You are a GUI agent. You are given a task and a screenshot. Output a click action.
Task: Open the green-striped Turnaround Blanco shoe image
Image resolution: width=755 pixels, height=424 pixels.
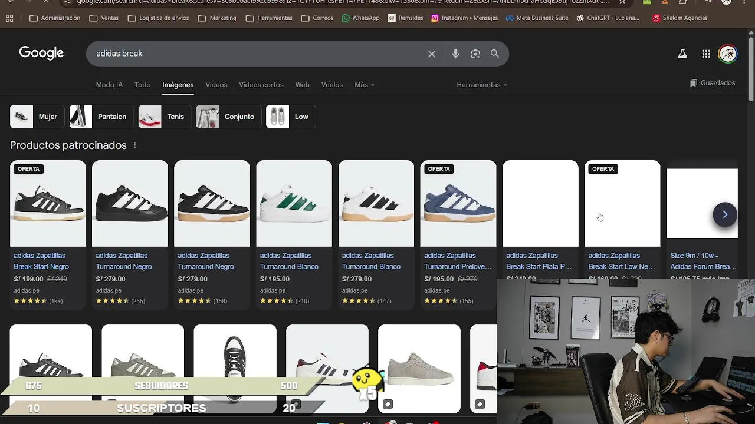[294, 204]
